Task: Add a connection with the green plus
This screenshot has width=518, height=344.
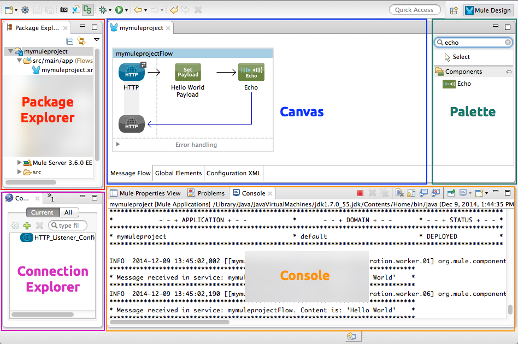Action: tap(27, 226)
